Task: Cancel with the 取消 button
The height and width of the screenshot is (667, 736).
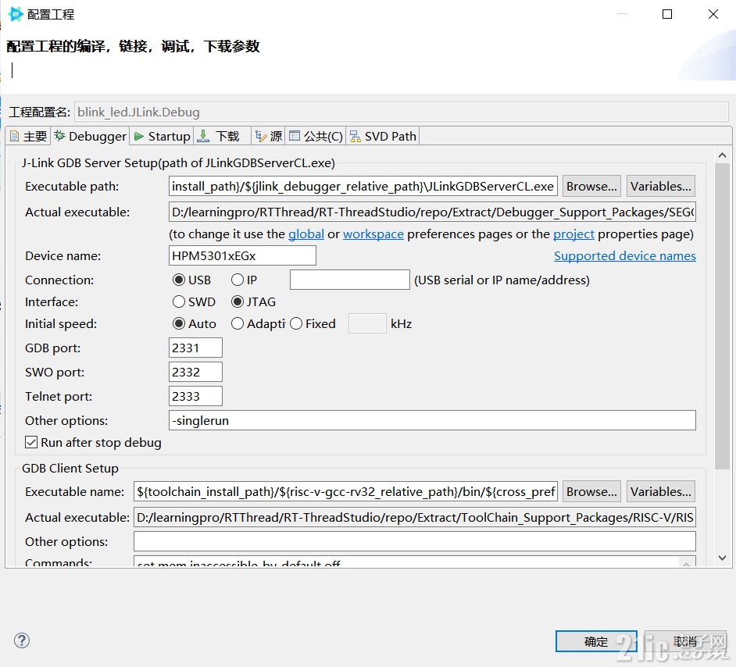Action: tap(685, 641)
